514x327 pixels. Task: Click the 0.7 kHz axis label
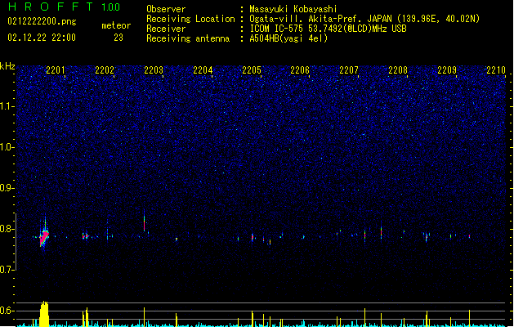tap(7, 270)
